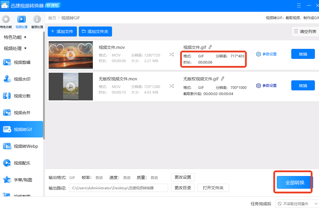Click the 全部转换 button
The height and width of the screenshot is (209, 319).
[295, 183]
